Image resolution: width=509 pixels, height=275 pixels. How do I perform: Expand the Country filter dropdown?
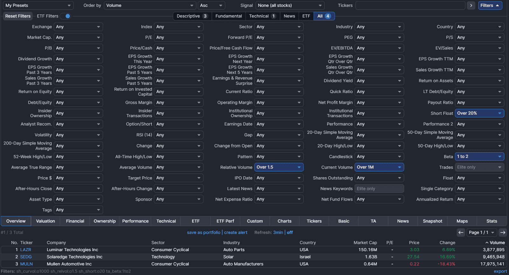point(479,27)
